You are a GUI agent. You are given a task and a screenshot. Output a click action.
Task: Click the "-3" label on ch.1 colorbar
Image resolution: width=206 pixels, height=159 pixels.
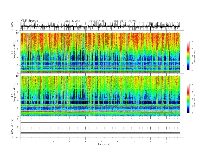click(x=192, y=42)
